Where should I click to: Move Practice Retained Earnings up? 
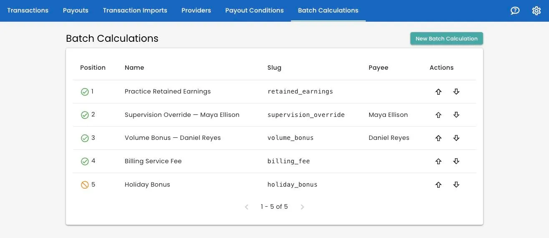point(438,91)
